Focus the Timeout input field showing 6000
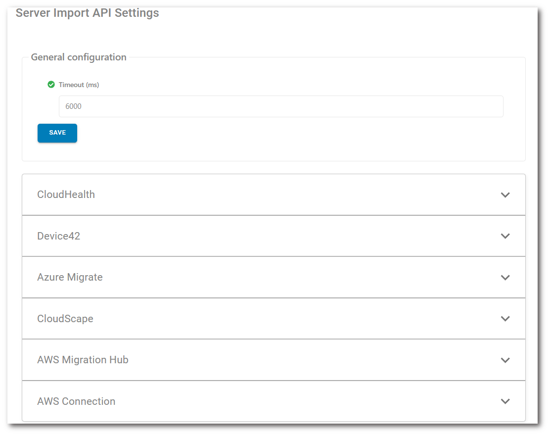The height and width of the screenshot is (436, 550). (280, 106)
